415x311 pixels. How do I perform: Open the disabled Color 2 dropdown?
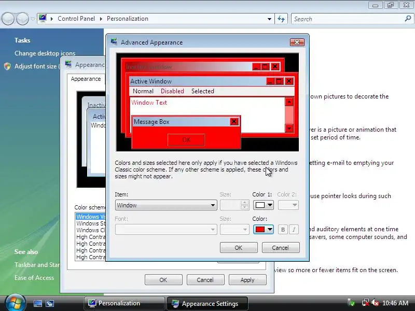[288, 205]
